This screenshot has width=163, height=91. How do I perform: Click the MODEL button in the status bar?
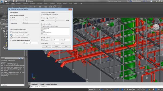(x=91, y=89)
